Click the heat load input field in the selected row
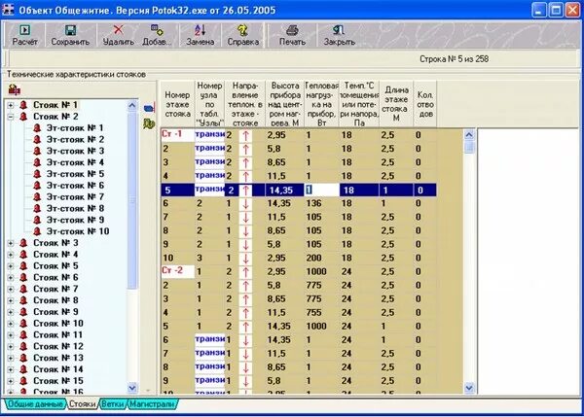 pos(322,191)
